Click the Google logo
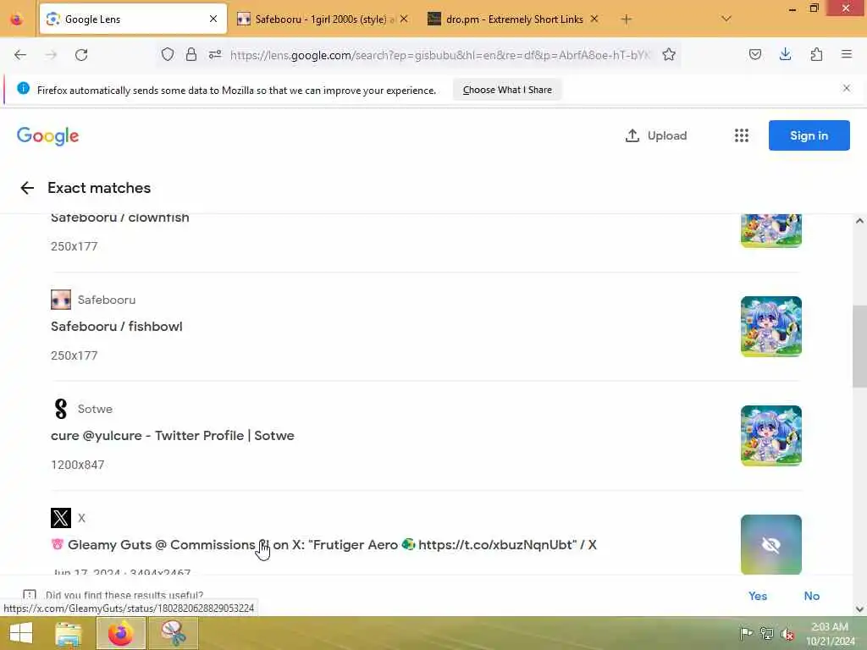The image size is (867, 650). tap(48, 136)
